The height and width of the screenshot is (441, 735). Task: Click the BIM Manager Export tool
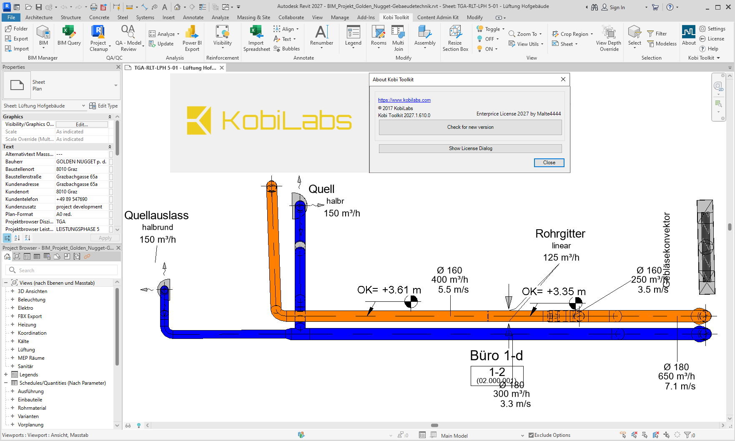(x=16, y=39)
